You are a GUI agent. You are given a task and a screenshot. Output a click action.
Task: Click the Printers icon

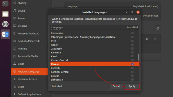[x=15, y=48]
